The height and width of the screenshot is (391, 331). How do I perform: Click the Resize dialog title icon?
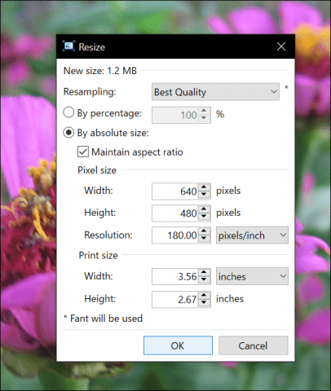coord(68,46)
